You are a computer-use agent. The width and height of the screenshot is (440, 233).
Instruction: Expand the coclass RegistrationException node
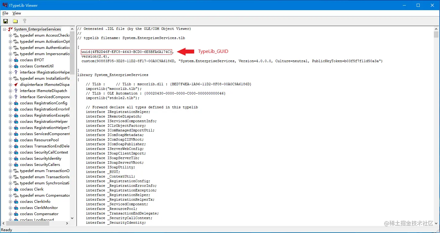pyautogui.click(x=10, y=115)
